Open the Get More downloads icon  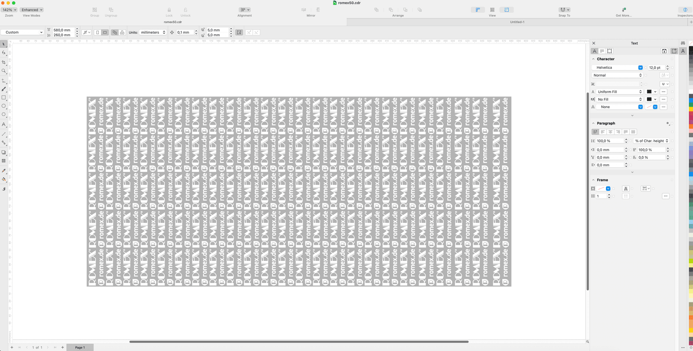tap(624, 9)
